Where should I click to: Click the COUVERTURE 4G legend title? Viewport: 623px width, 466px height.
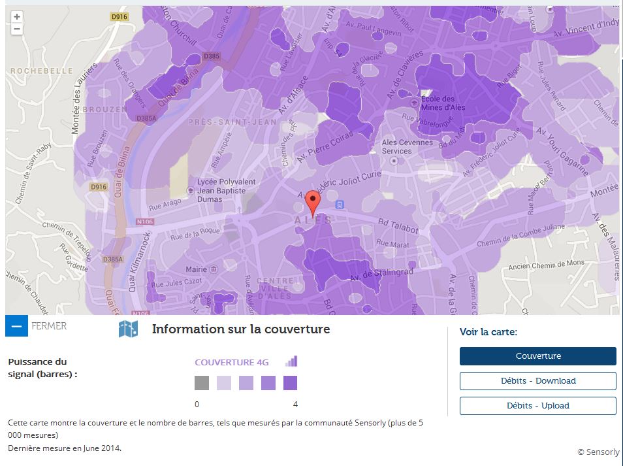(x=231, y=362)
